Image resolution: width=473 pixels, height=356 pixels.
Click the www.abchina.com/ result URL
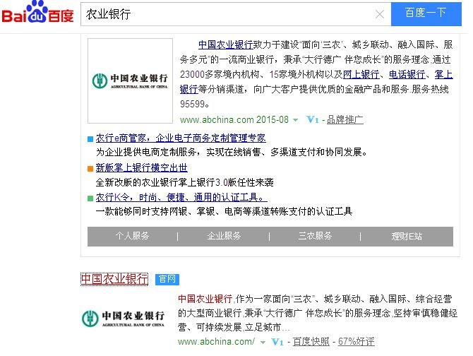click(x=216, y=342)
